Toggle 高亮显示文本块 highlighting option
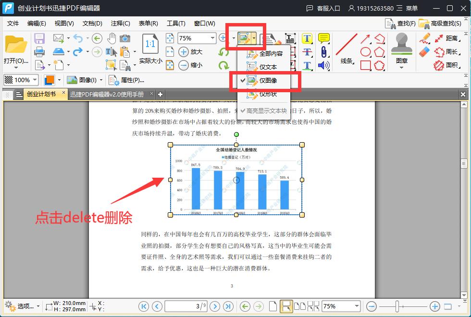The height and width of the screenshot is (317, 471). click(267, 111)
